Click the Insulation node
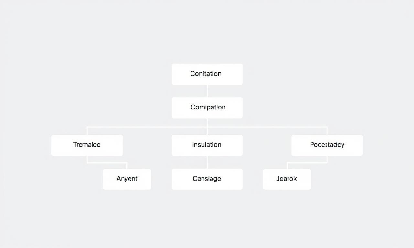This screenshot has height=248, width=414. [207, 145]
